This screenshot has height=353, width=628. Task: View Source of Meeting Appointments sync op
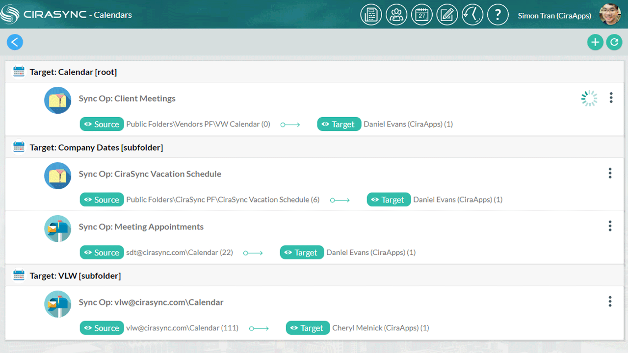102,252
